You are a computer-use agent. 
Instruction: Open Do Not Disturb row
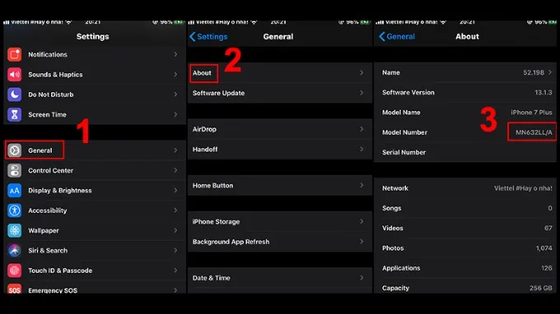pyautogui.click(x=95, y=95)
